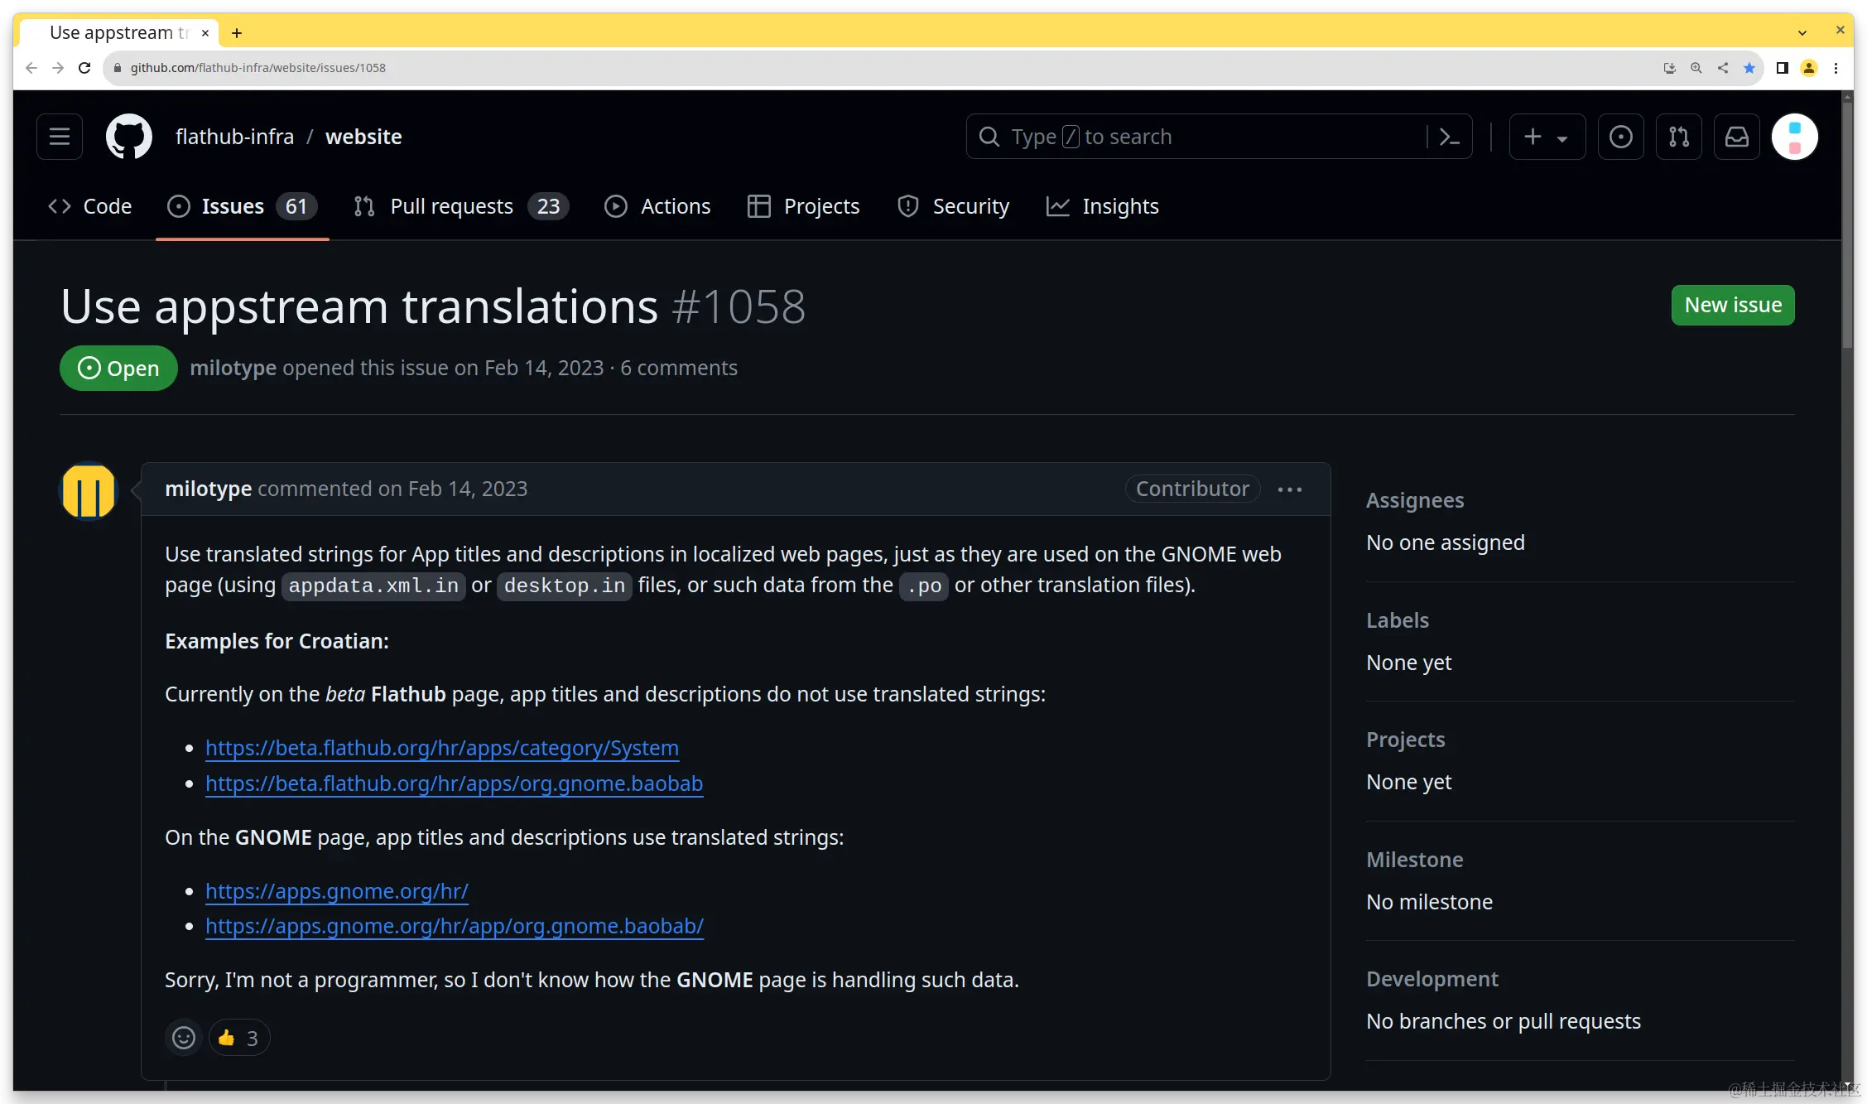The height and width of the screenshot is (1104, 1867).
Task: Open the beta.flathub.org category System link
Action: pyautogui.click(x=442, y=748)
